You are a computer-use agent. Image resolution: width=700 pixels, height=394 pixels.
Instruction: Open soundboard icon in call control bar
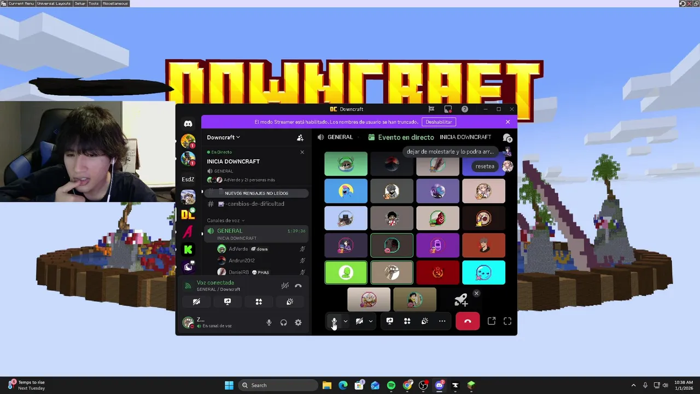coord(424,321)
